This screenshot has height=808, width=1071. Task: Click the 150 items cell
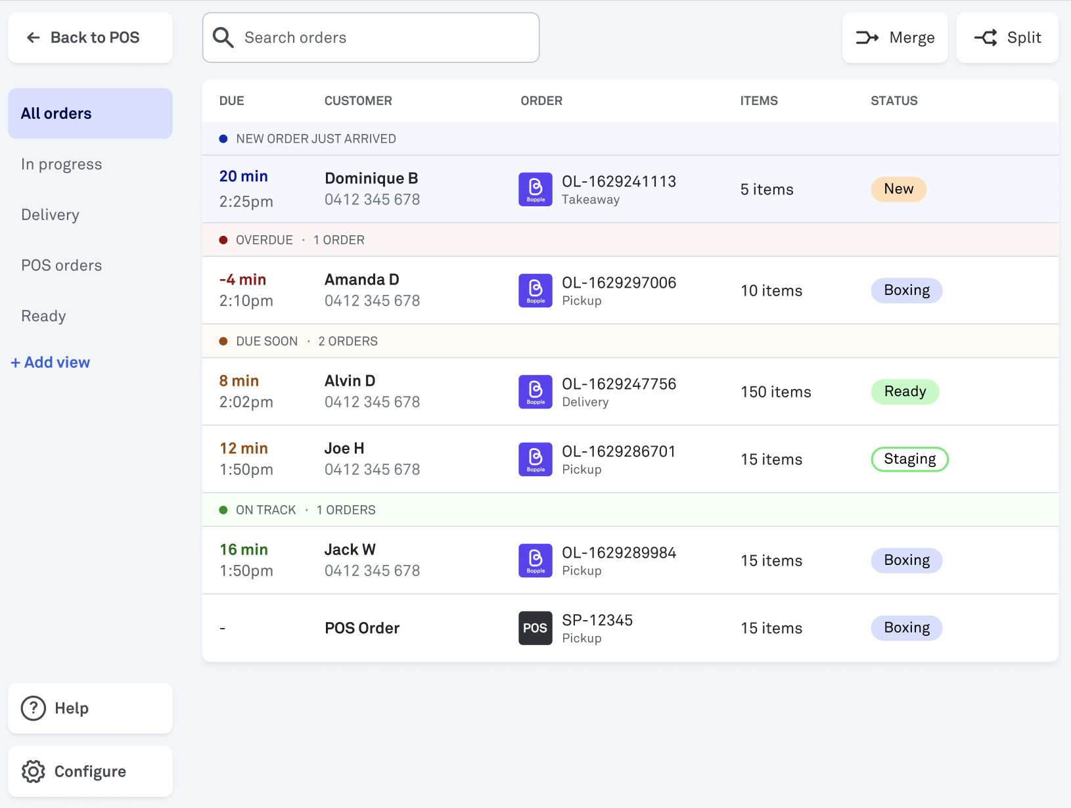[x=776, y=392]
